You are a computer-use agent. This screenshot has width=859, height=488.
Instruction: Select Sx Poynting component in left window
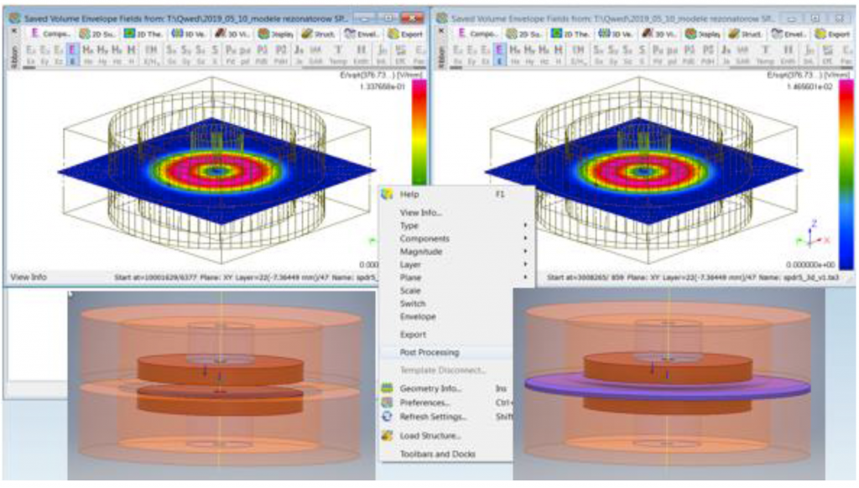171,55
